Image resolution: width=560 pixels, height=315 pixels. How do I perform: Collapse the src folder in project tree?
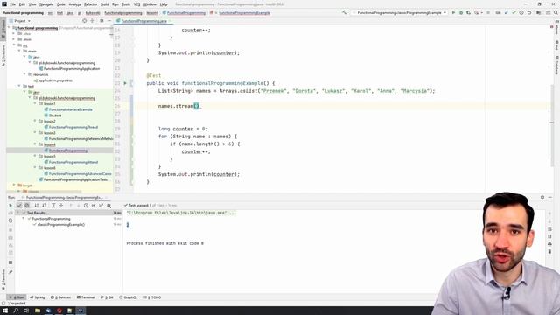15,45
